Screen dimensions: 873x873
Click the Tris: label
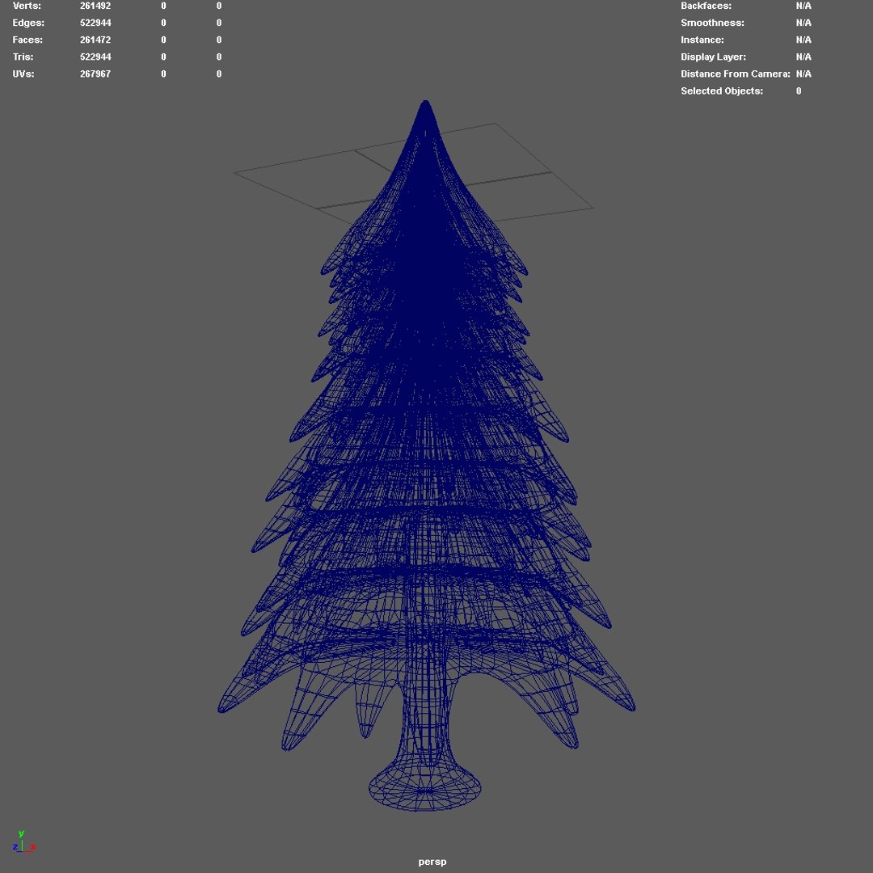click(23, 57)
